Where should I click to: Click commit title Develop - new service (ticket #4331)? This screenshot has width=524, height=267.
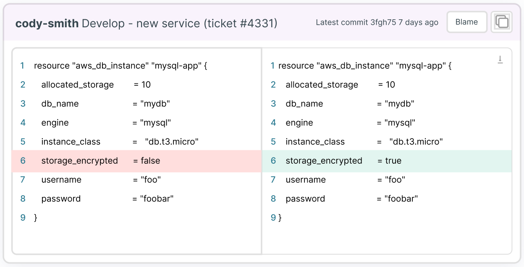click(180, 23)
